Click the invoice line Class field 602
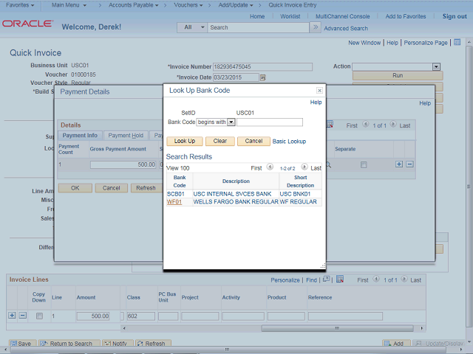The width and height of the screenshot is (473, 354). click(141, 316)
